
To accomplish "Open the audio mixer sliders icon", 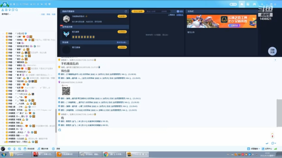I will pyautogui.click(x=20, y=149).
